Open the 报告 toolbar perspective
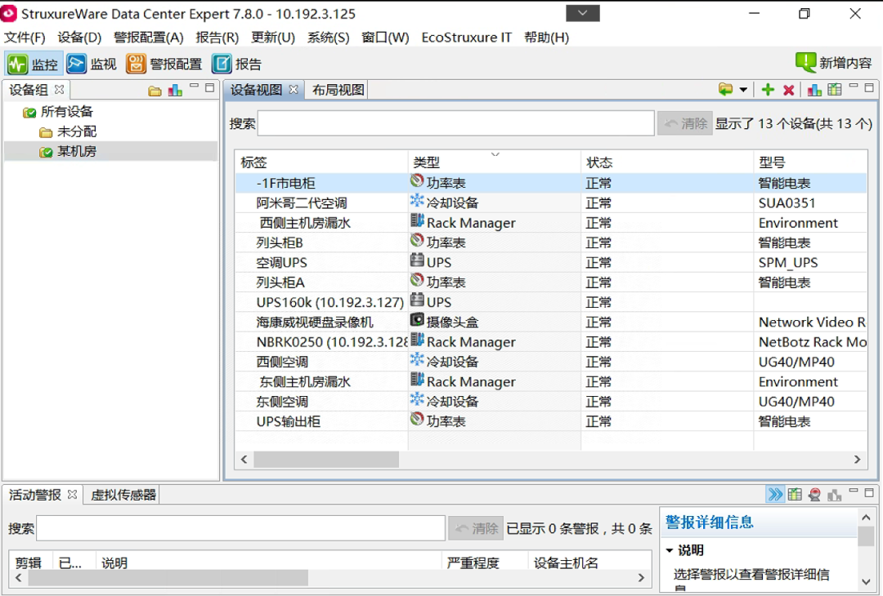The width and height of the screenshot is (883, 596). click(x=236, y=64)
